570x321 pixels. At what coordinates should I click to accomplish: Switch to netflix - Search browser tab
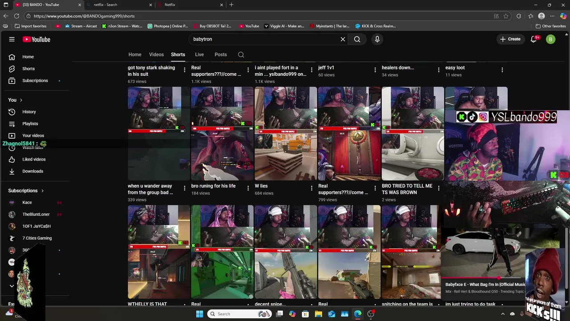click(119, 4)
